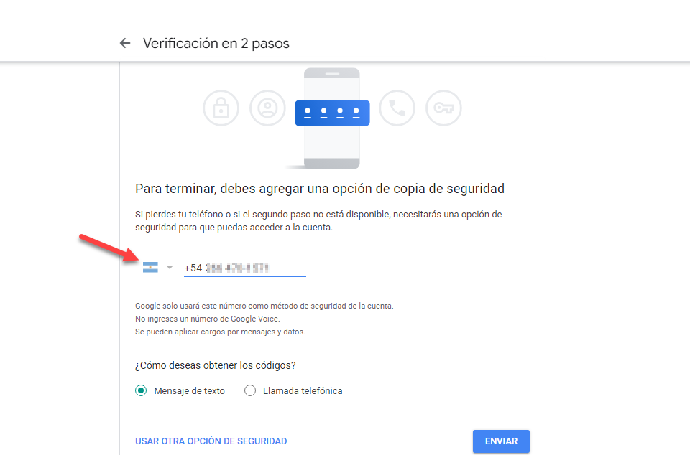Go back using the left arrow
The height and width of the screenshot is (455, 690).
click(125, 43)
